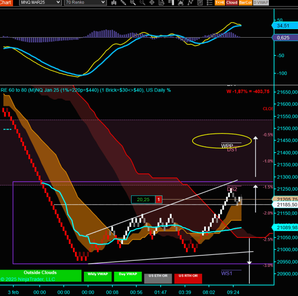Click the -1.0% percent level label
298x296 pixels.
point(268,161)
